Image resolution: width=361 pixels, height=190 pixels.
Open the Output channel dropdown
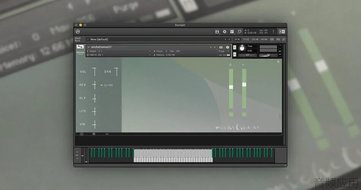point(119,51)
